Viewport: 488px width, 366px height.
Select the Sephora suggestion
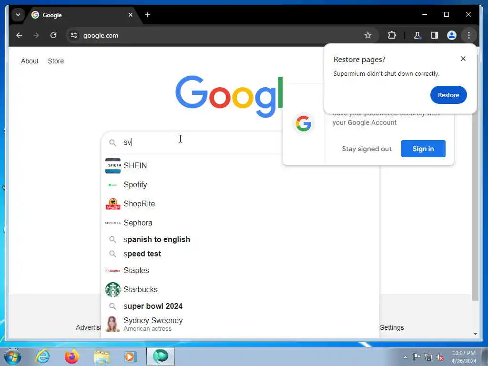pyautogui.click(x=240, y=223)
